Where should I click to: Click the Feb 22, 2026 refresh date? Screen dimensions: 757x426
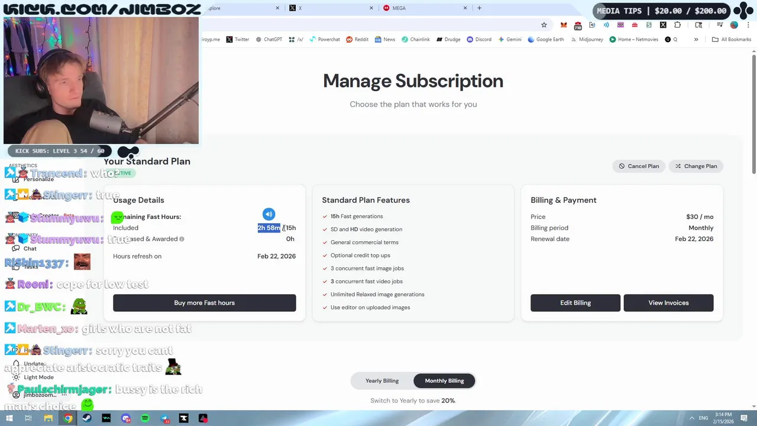276,256
